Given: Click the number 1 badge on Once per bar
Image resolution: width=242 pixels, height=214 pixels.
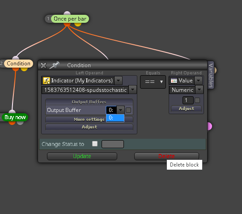Looking at the screenshot, I should point(48,19).
